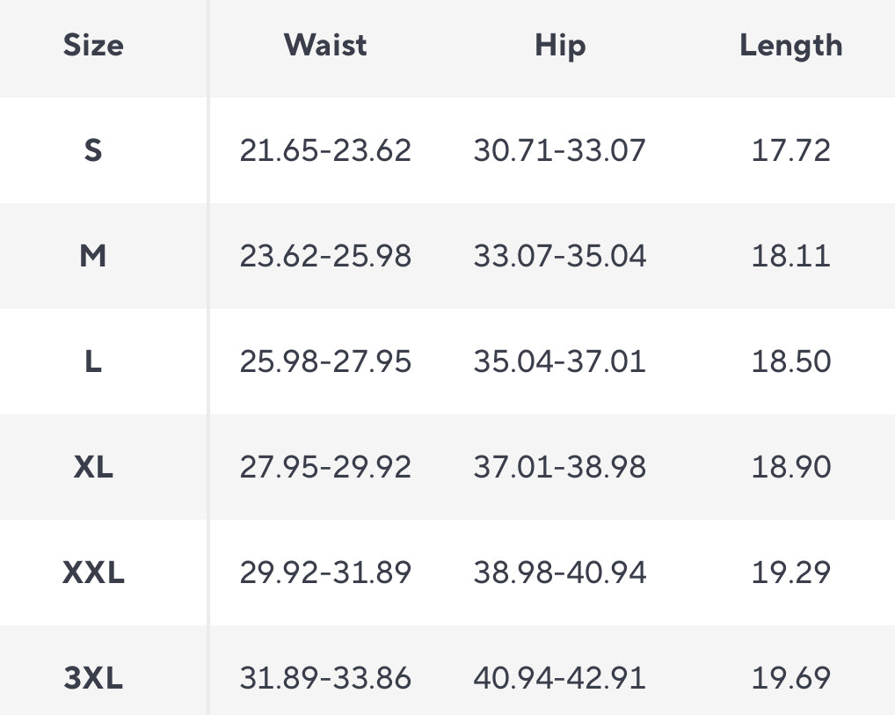This screenshot has width=895, height=715.
Task: Click length value 18.50
Action: pos(790,361)
